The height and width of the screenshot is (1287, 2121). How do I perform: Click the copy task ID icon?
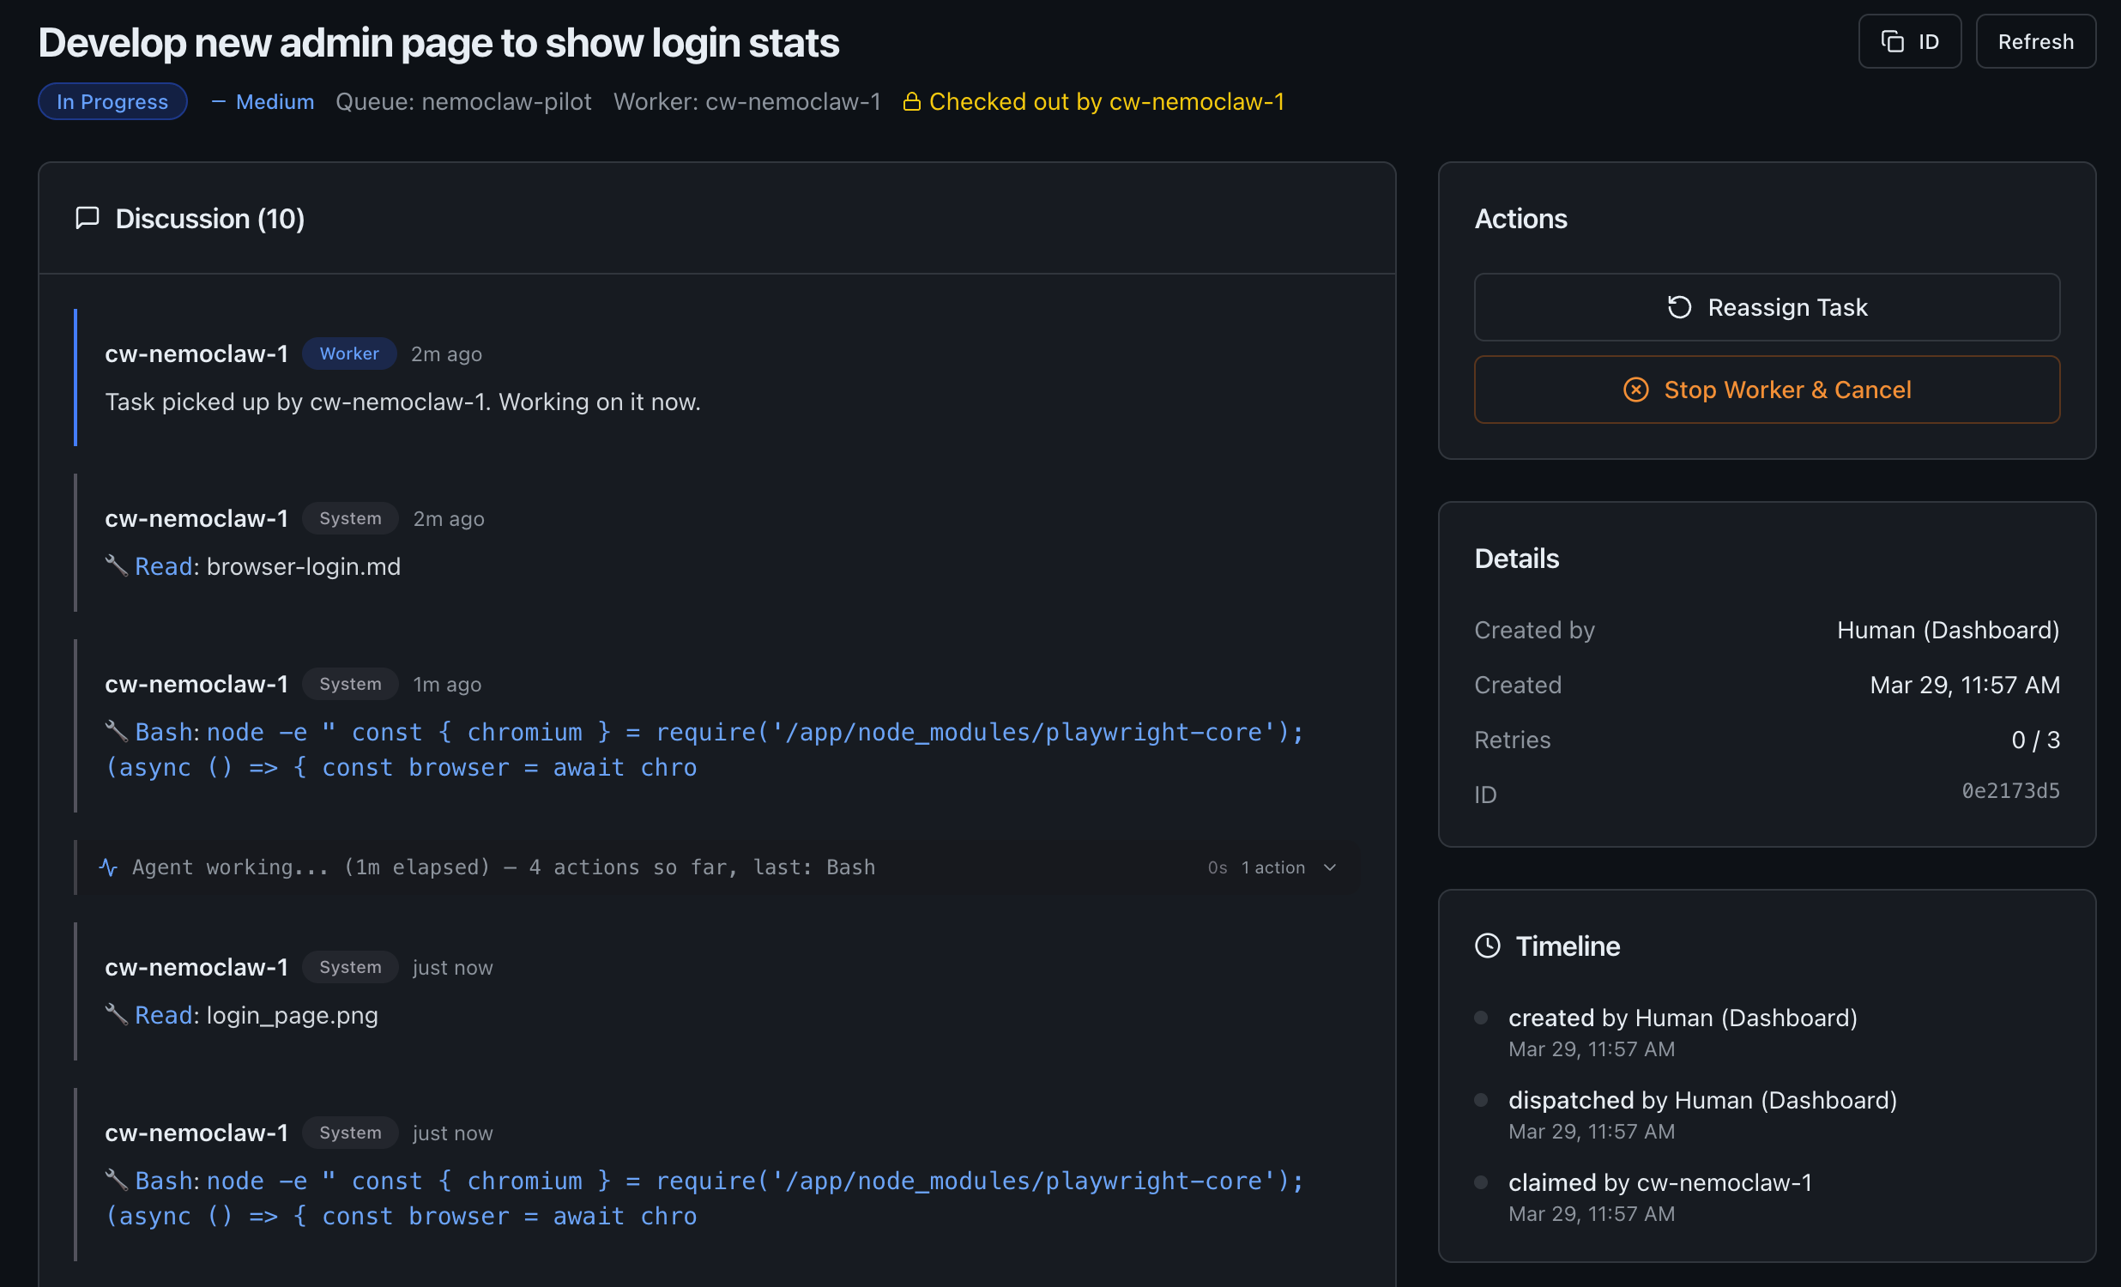[x=1890, y=40]
